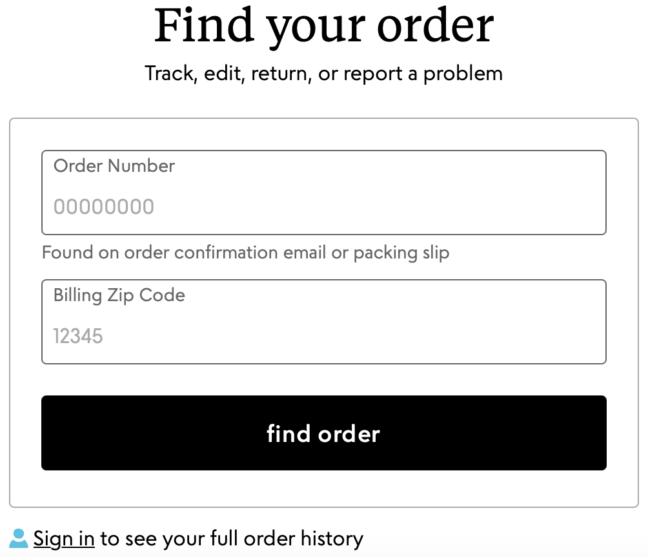Click the Billing Zip Code label

[x=119, y=295]
